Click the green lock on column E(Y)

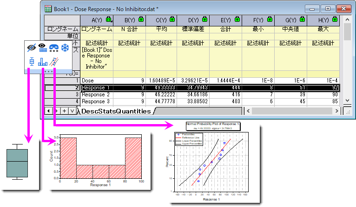237,19
